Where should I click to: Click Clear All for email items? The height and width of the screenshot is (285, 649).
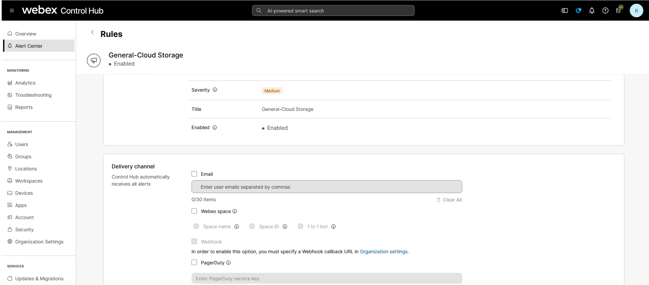pyautogui.click(x=449, y=200)
